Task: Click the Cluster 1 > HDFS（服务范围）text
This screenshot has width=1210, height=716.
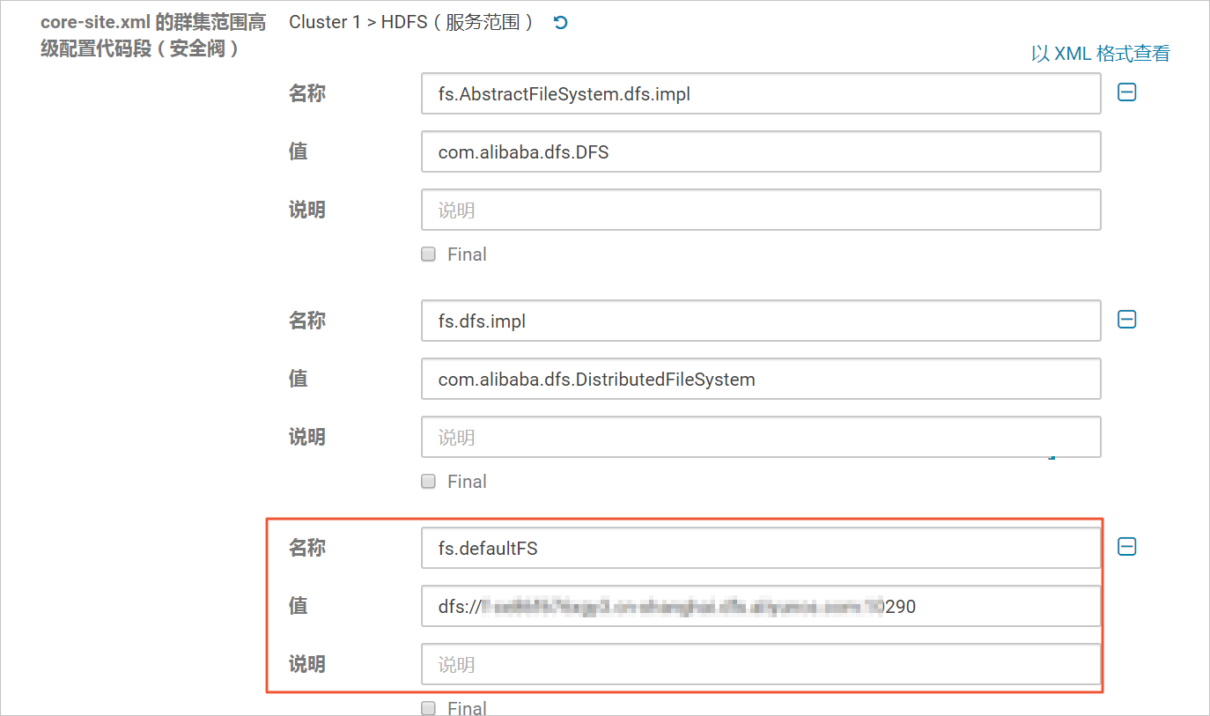Action: pos(411,23)
